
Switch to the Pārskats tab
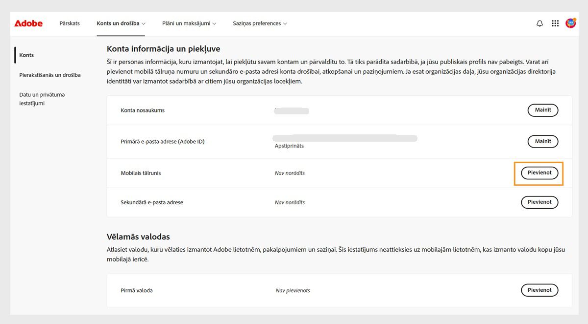[69, 23]
